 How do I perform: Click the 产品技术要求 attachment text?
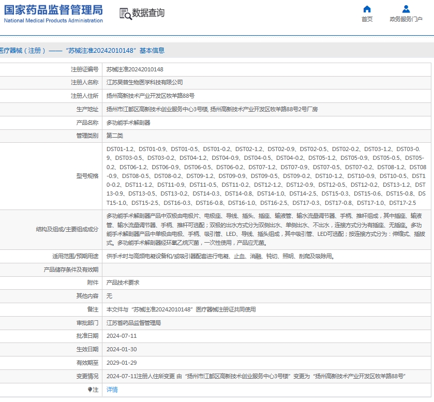(x=123, y=282)
